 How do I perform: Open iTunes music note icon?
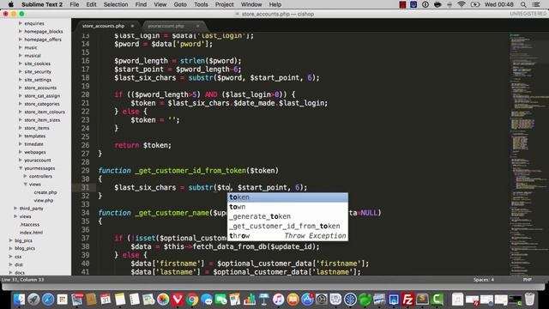278,300
